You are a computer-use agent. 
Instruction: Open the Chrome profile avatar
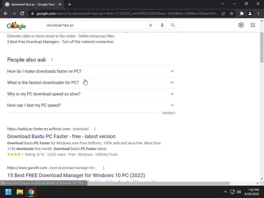pos(250,13)
